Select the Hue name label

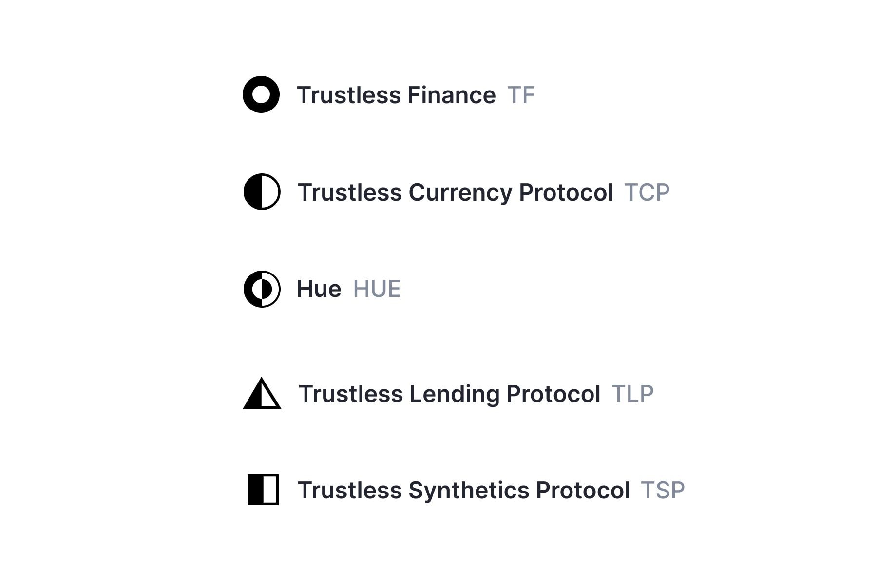click(x=319, y=289)
